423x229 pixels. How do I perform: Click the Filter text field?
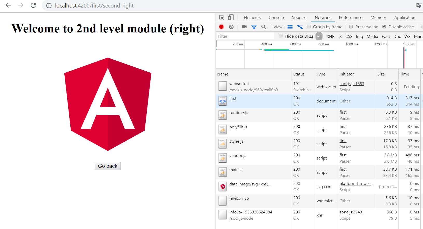pyautogui.click(x=245, y=36)
